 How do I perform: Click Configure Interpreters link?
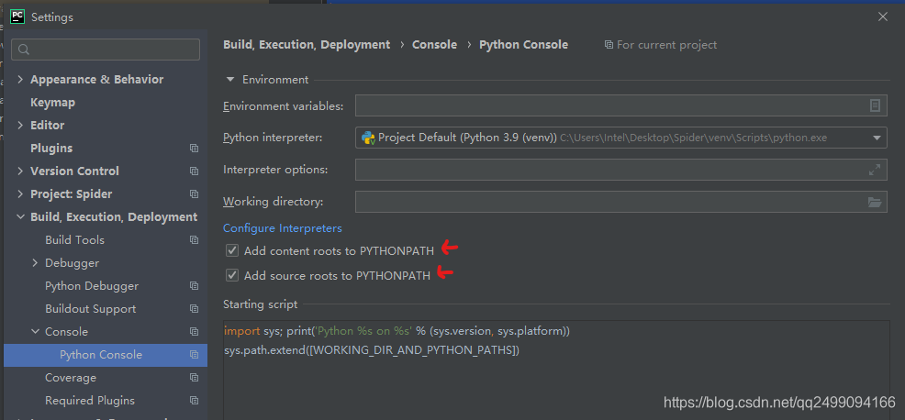tap(282, 228)
